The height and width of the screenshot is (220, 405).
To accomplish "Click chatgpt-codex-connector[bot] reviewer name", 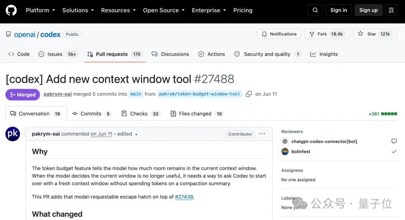I will coord(324,141).
